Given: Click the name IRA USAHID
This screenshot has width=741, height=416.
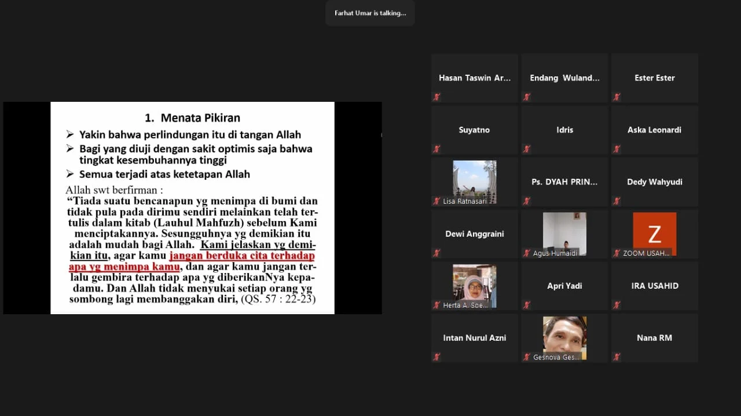Looking at the screenshot, I should pyautogui.click(x=655, y=286).
